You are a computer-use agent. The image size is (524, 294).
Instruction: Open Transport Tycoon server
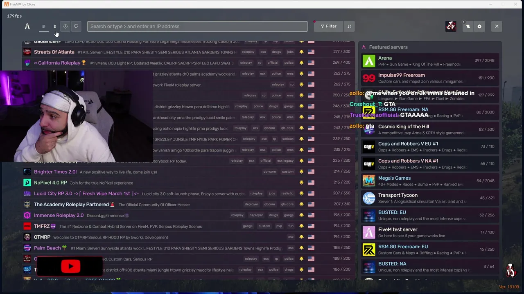430,198
